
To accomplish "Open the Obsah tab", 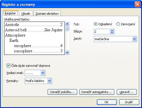I will 26,14.
